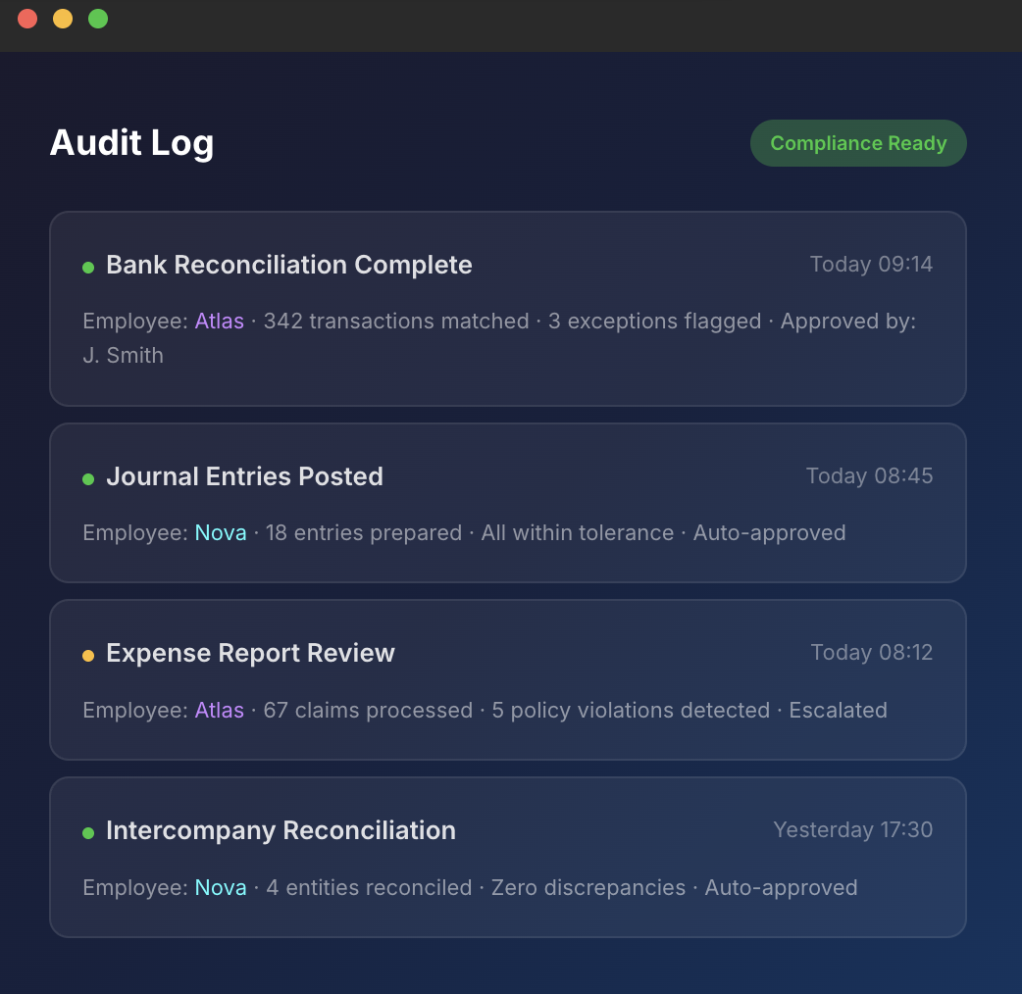The height and width of the screenshot is (994, 1022).
Task: Expand the Intercompany Reconciliation entry
Action: coord(508,857)
